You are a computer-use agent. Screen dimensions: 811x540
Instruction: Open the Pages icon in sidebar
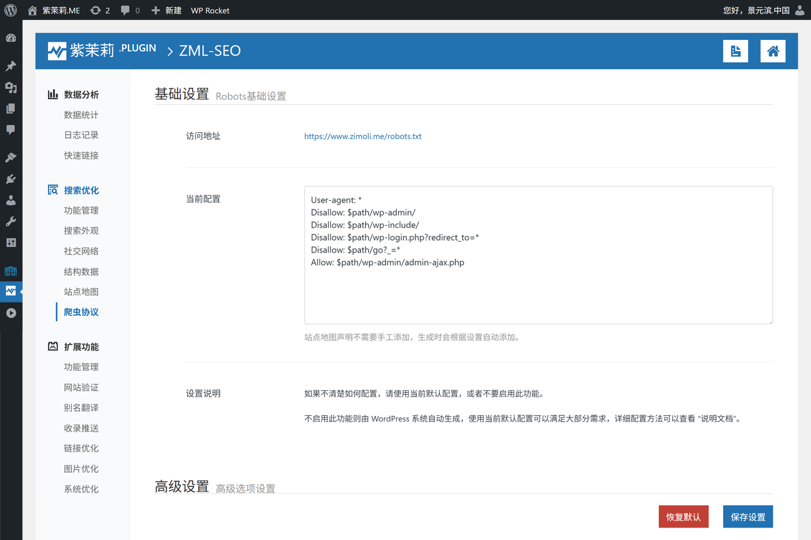[11, 108]
